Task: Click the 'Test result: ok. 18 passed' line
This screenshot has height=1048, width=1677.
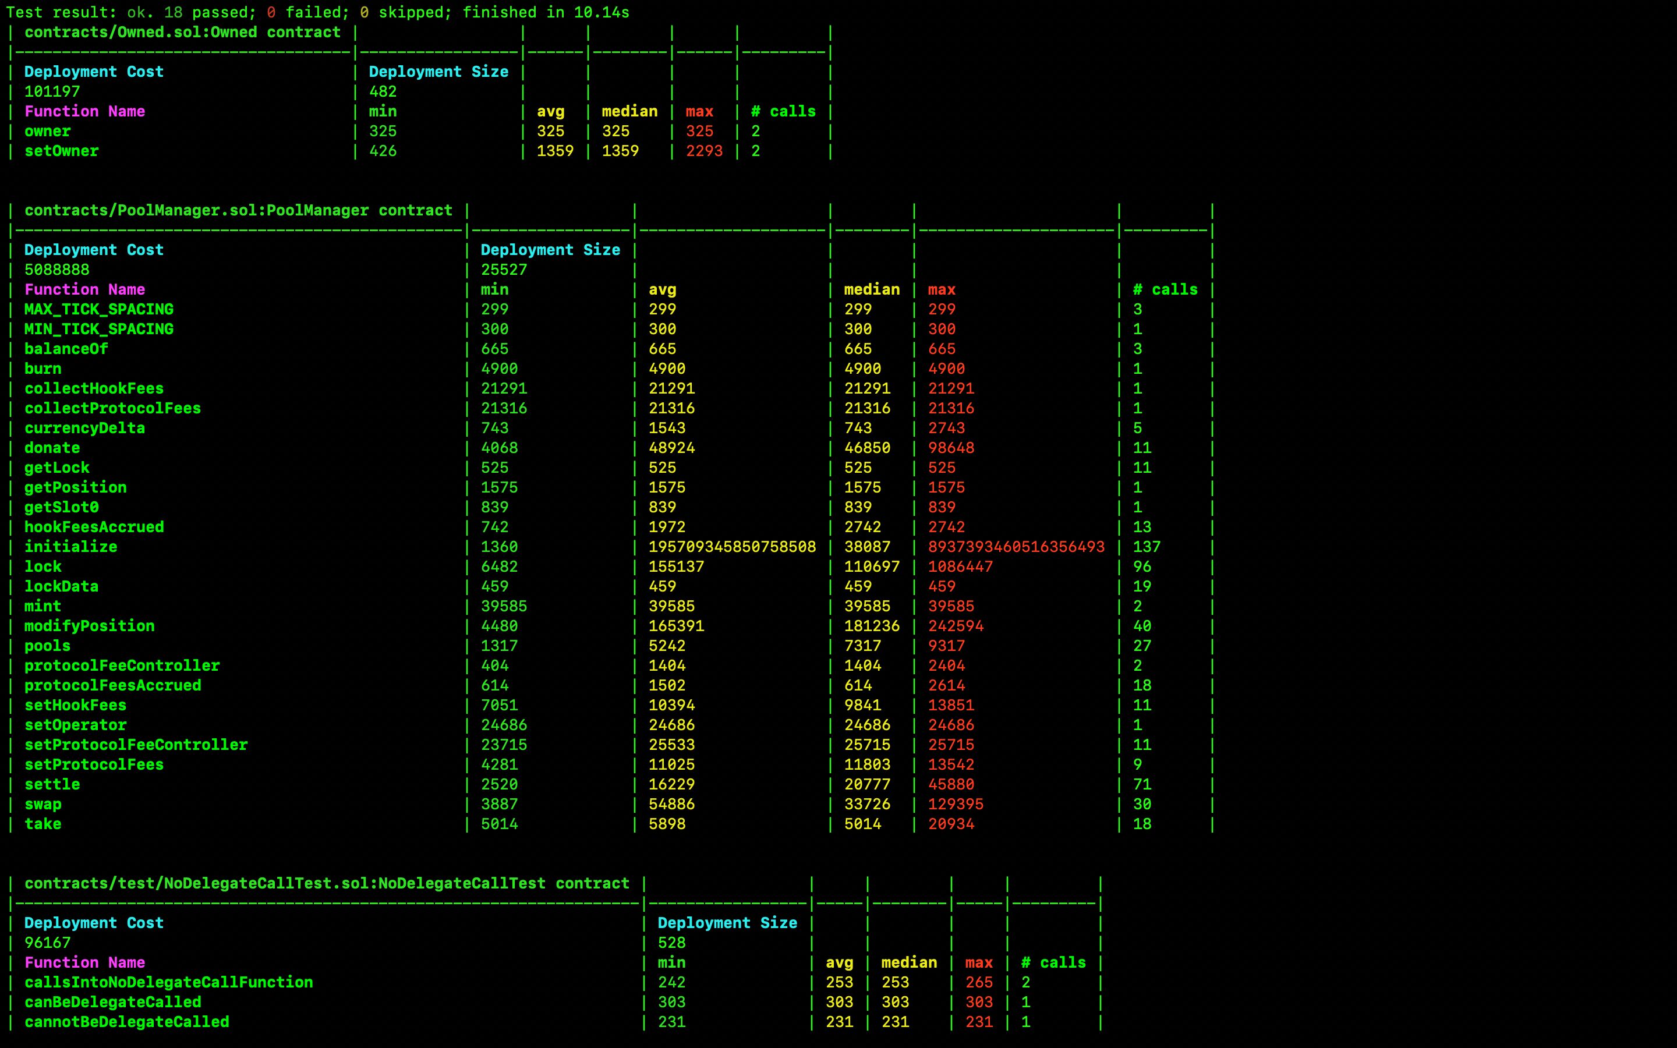Action: (317, 12)
